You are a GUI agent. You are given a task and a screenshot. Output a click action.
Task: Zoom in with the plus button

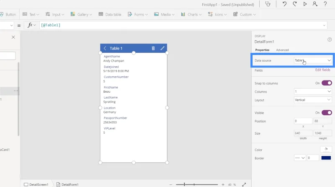[223, 184]
